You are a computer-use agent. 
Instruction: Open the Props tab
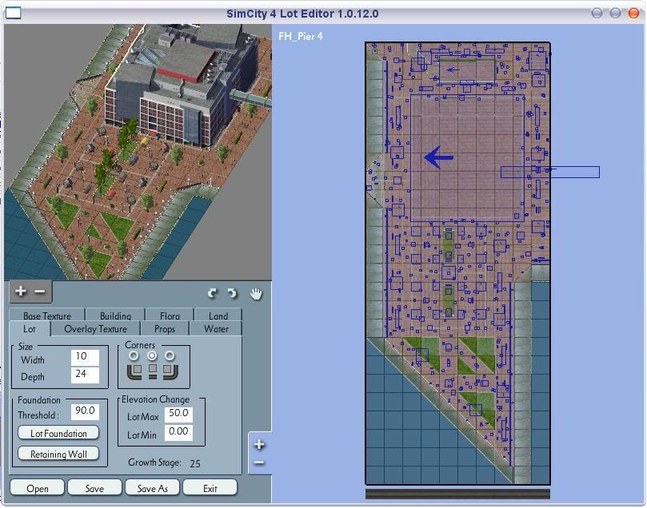[165, 329]
